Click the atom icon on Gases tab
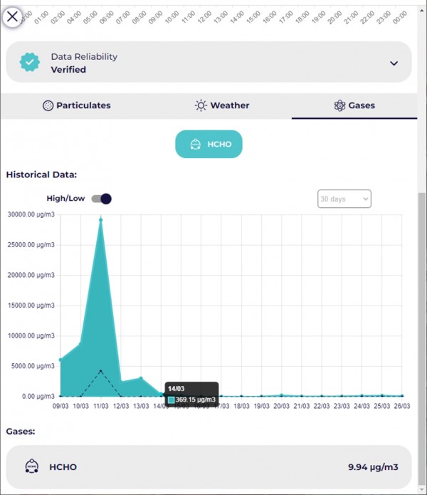Screen dimensions: 427x495 pos(339,105)
